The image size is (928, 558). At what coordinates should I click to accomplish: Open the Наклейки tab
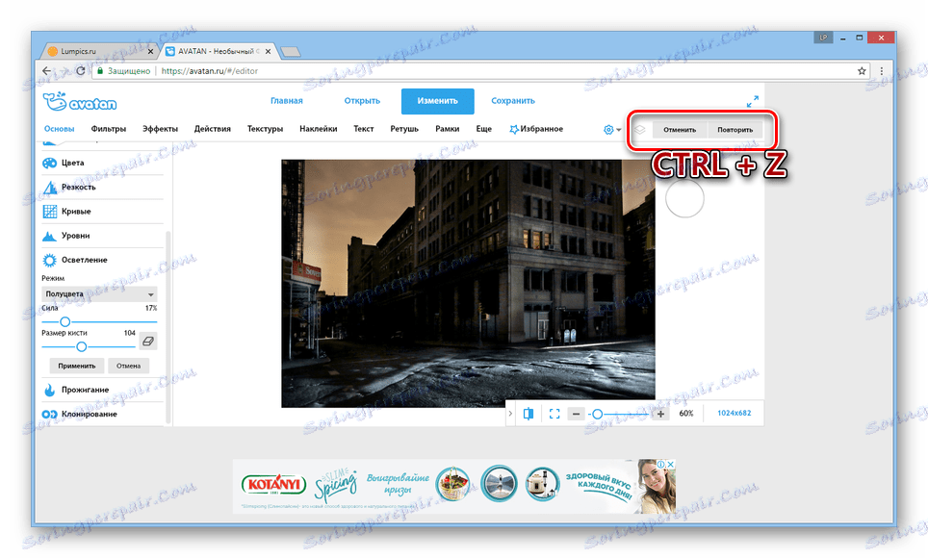[319, 129]
